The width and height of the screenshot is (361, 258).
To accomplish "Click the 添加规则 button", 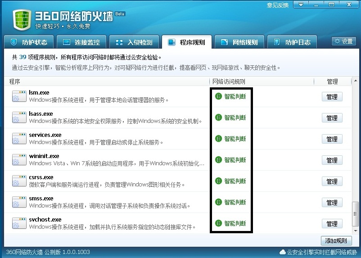I will [x=336, y=241].
